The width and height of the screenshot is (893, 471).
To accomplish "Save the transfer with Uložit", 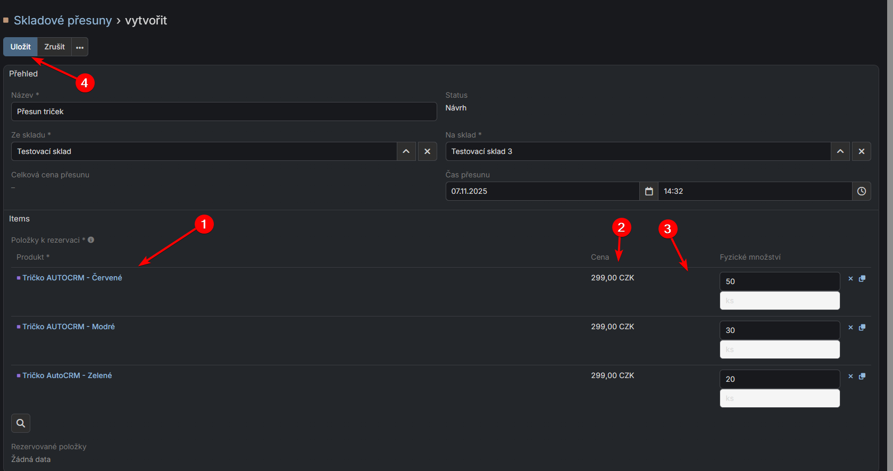I will point(21,47).
